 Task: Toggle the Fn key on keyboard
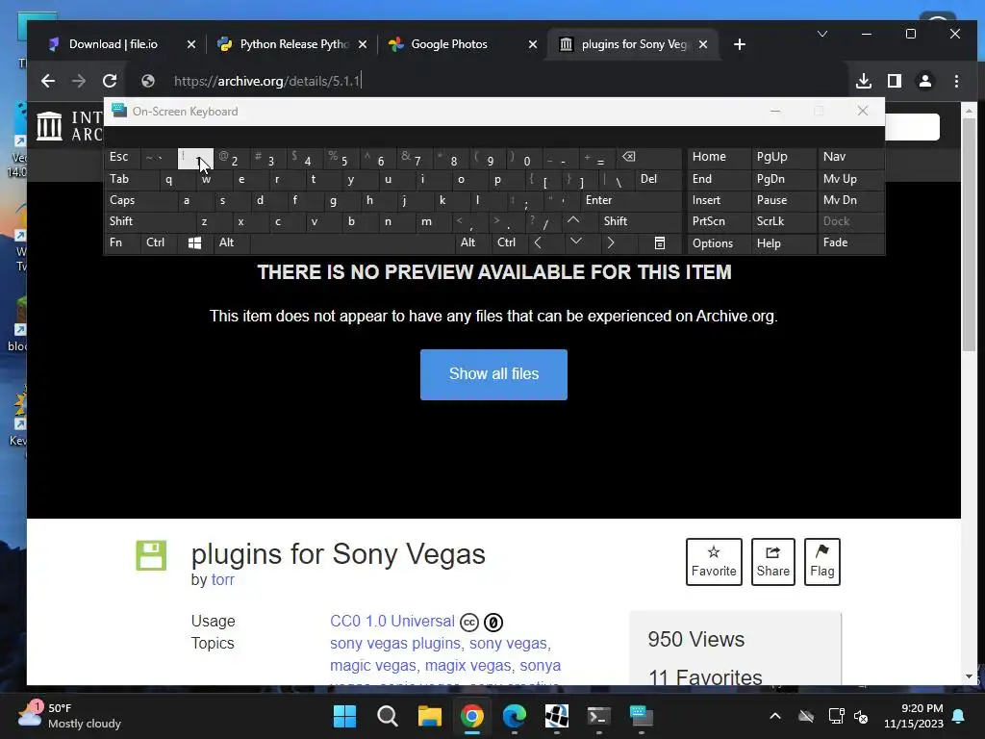122,242
